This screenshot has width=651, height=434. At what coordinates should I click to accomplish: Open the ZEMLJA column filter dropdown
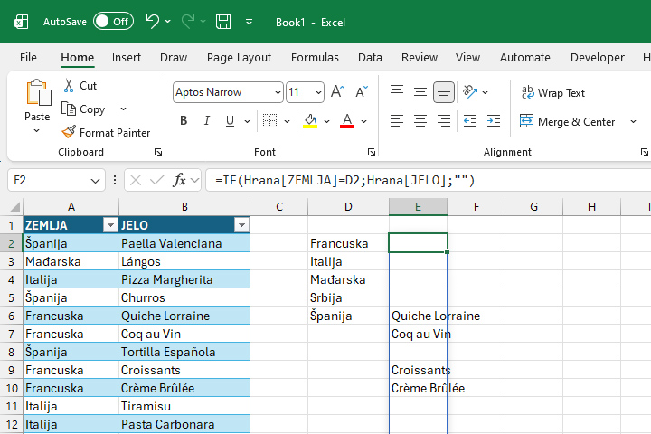click(x=110, y=225)
